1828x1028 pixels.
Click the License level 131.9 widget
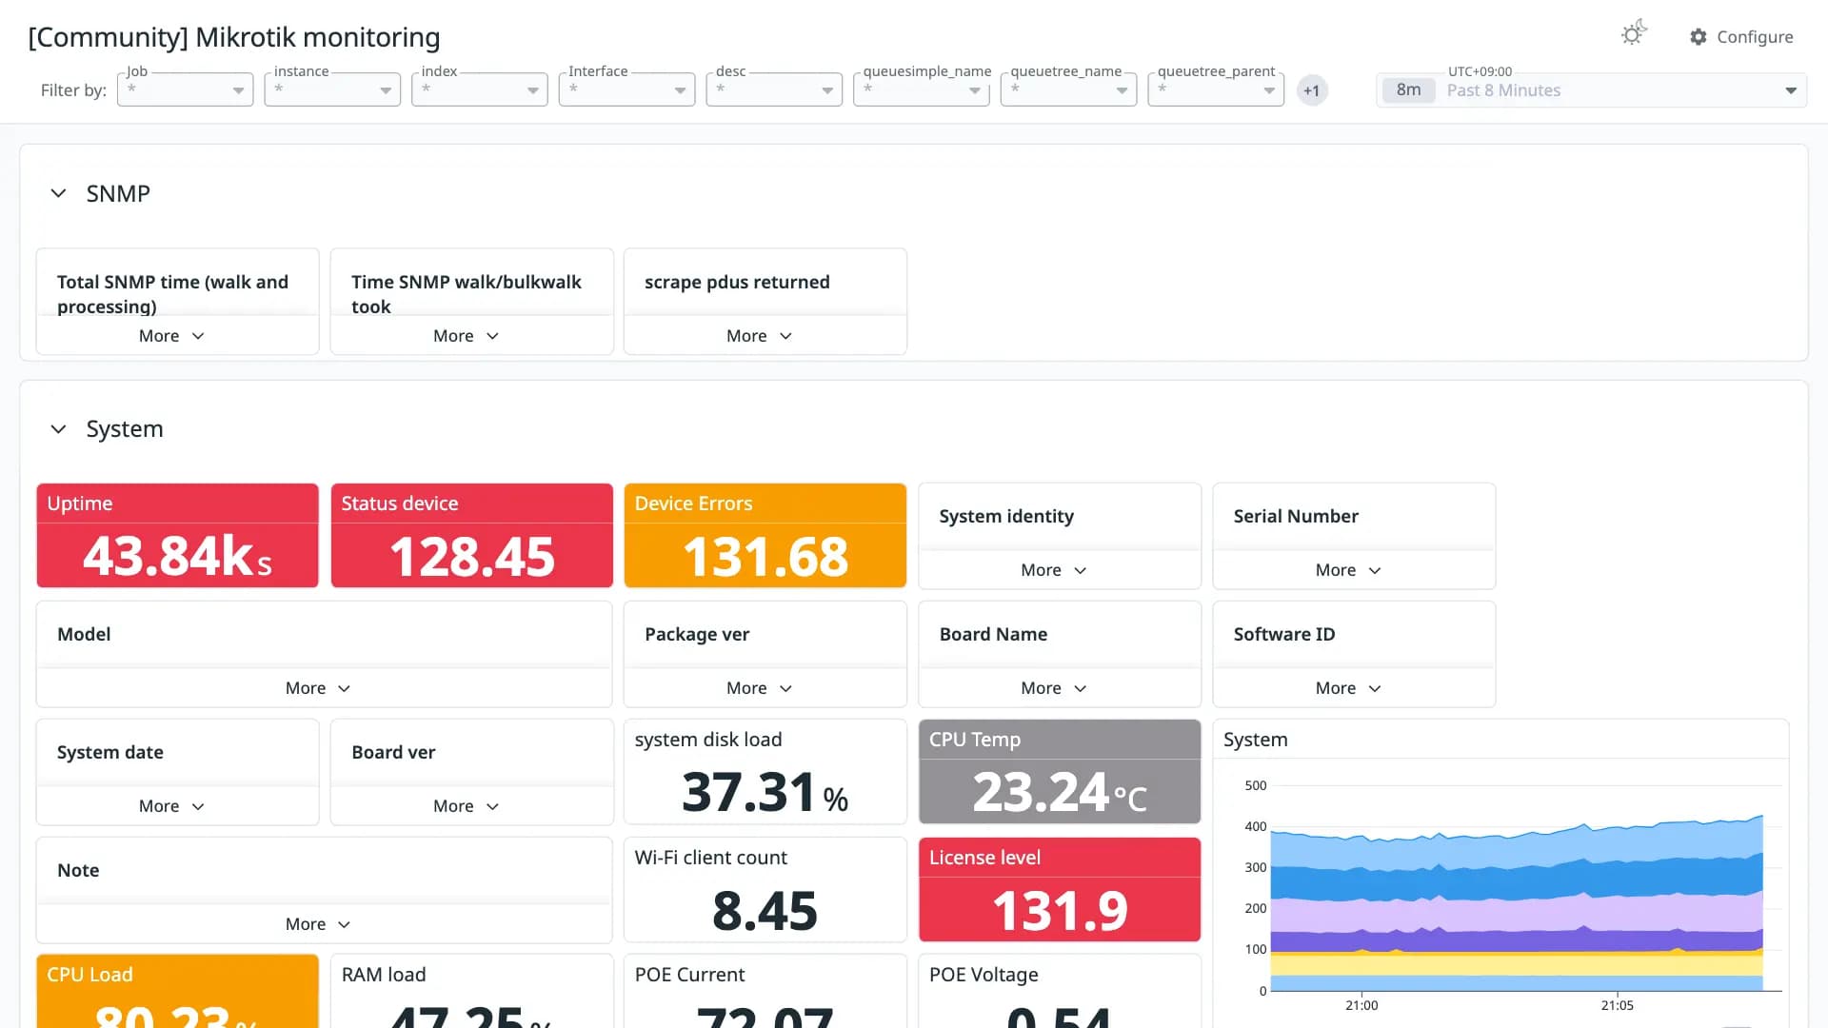[x=1060, y=890]
